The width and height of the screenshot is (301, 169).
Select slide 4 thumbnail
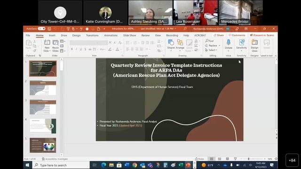click(x=43, y=126)
